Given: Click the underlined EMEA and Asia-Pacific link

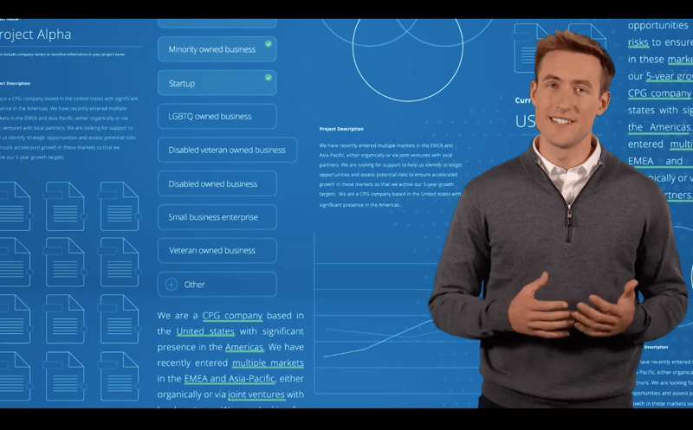Looking at the screenshot, I should [230, 379].
